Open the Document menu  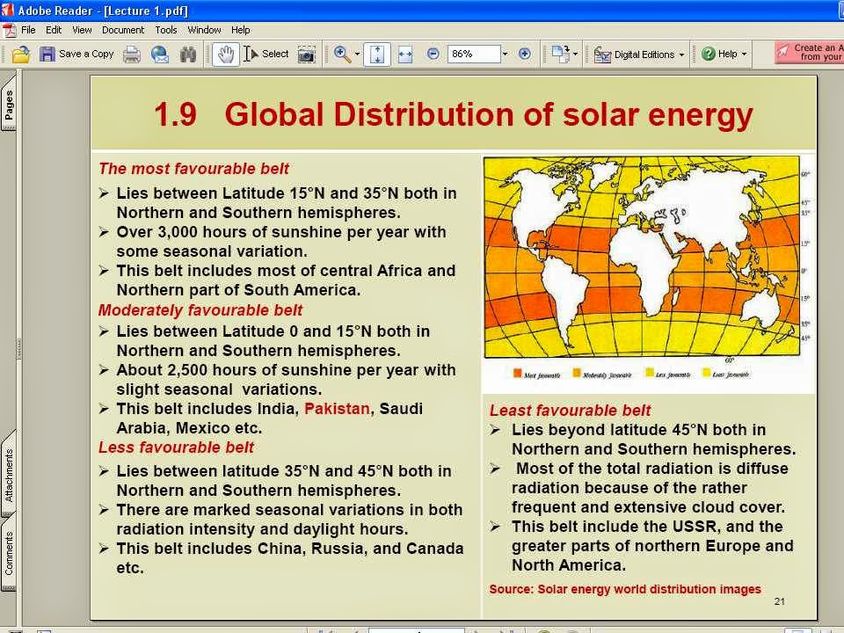[123, 29]
